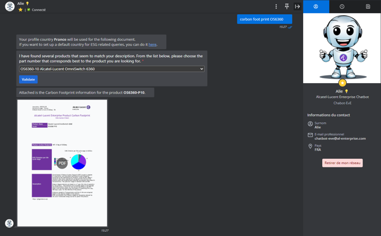Click the read-receipt check marks under sent message

click(x=290, y=27)
